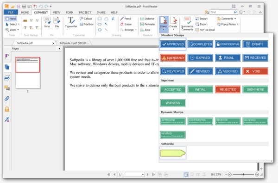
Task: Open the pages panel icon in sidebar
Action: click(x=7, y=67)
